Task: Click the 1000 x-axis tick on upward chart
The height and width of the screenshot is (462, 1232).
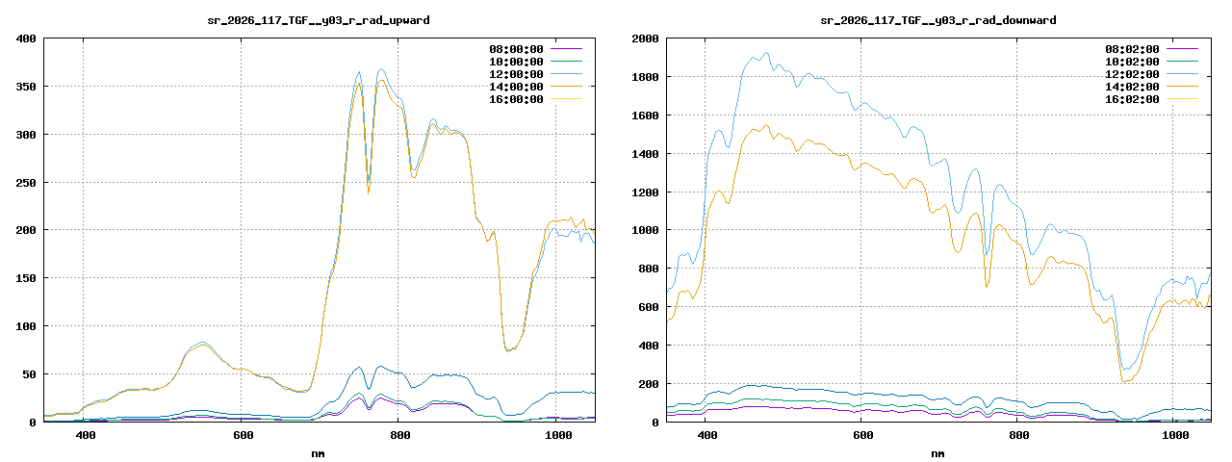Action: pos(558,436)
